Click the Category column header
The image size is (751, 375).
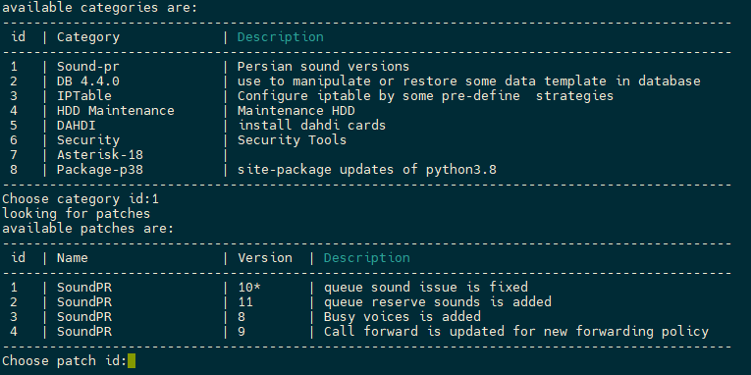click(x=88, y=37)
